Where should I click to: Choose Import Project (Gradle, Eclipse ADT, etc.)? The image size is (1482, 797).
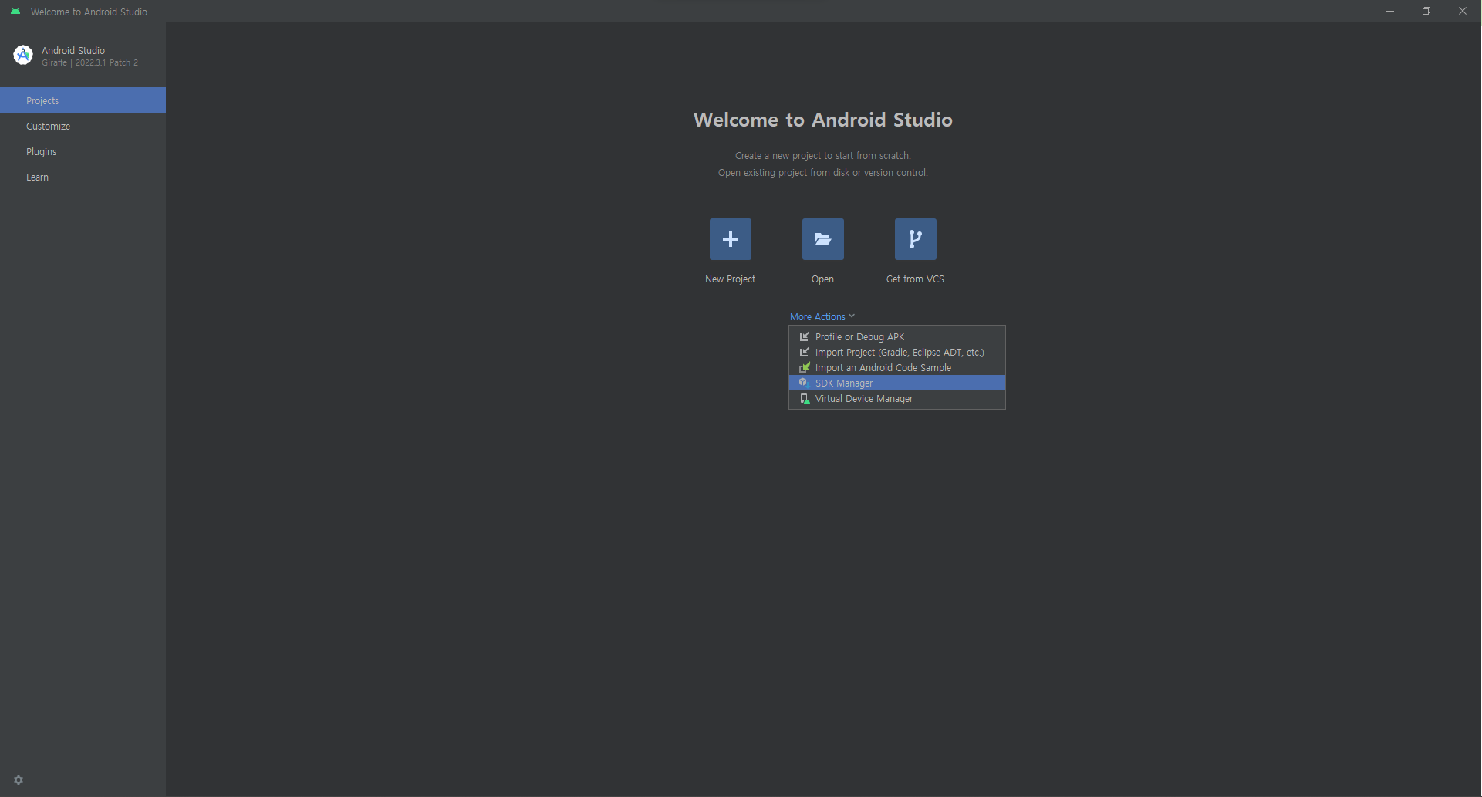coord(897,352)
